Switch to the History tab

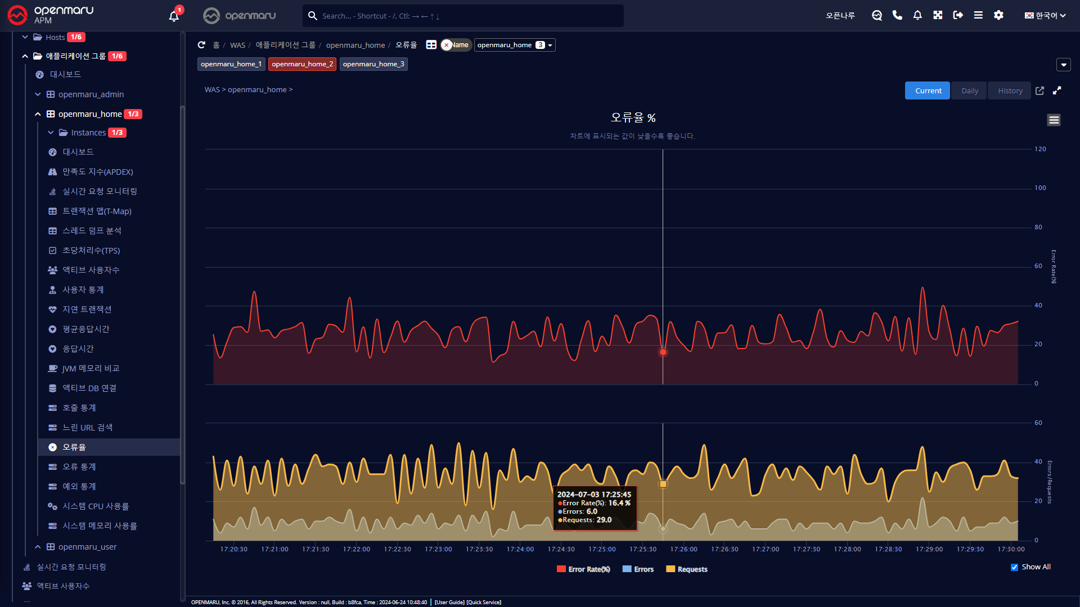1010,90
